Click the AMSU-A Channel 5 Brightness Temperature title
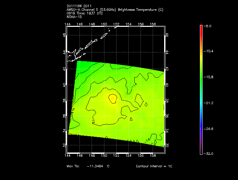The image size is (238, 180). point(115,9)
